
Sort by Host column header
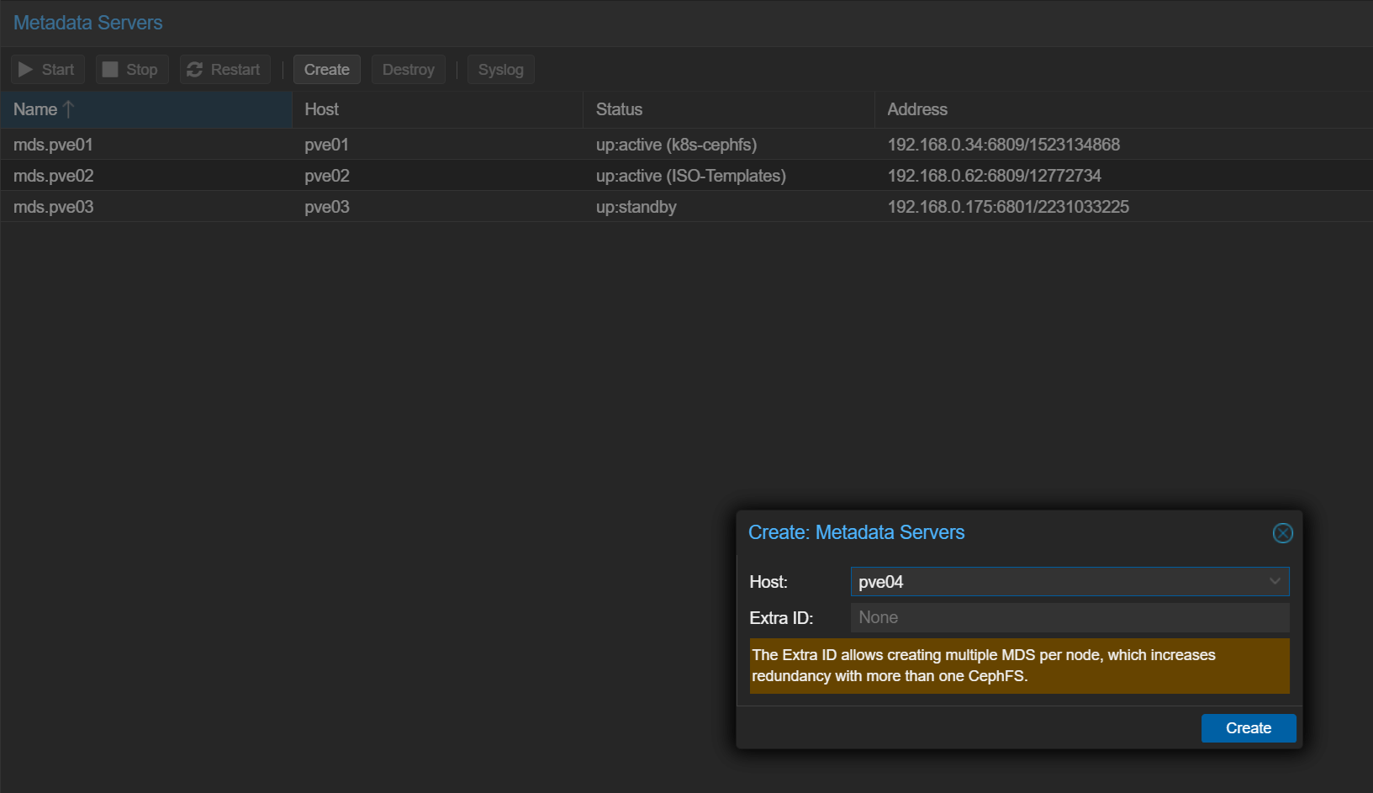437,109
